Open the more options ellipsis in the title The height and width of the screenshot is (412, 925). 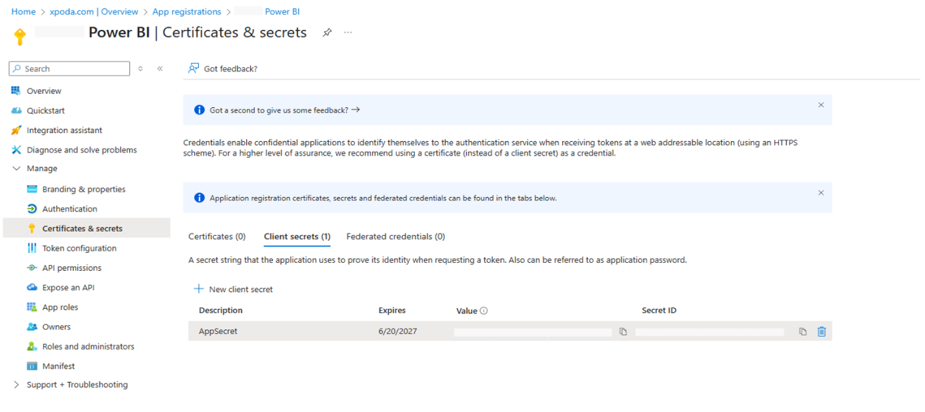(348, 33)
